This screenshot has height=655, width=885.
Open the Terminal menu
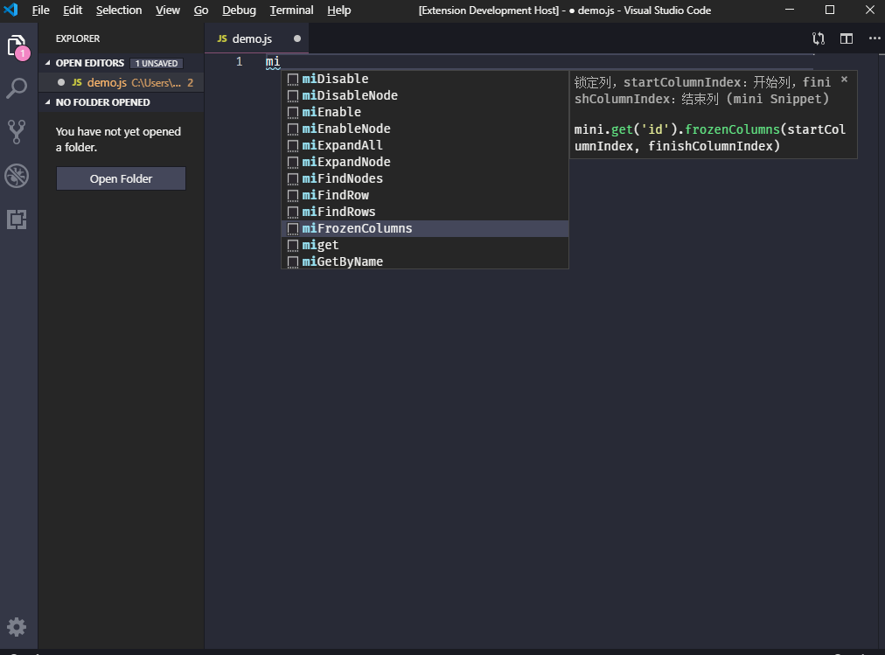click(x=292, y=10)
